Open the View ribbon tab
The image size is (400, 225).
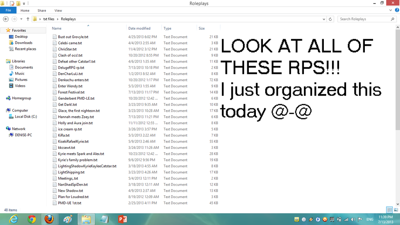tap(58, 11)
